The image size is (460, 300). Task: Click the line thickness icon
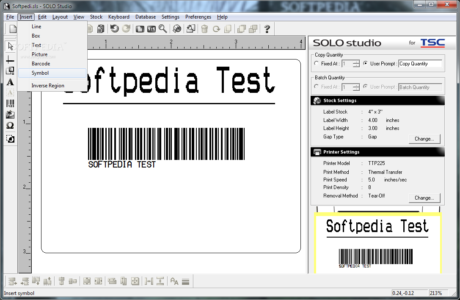point(185,281)
